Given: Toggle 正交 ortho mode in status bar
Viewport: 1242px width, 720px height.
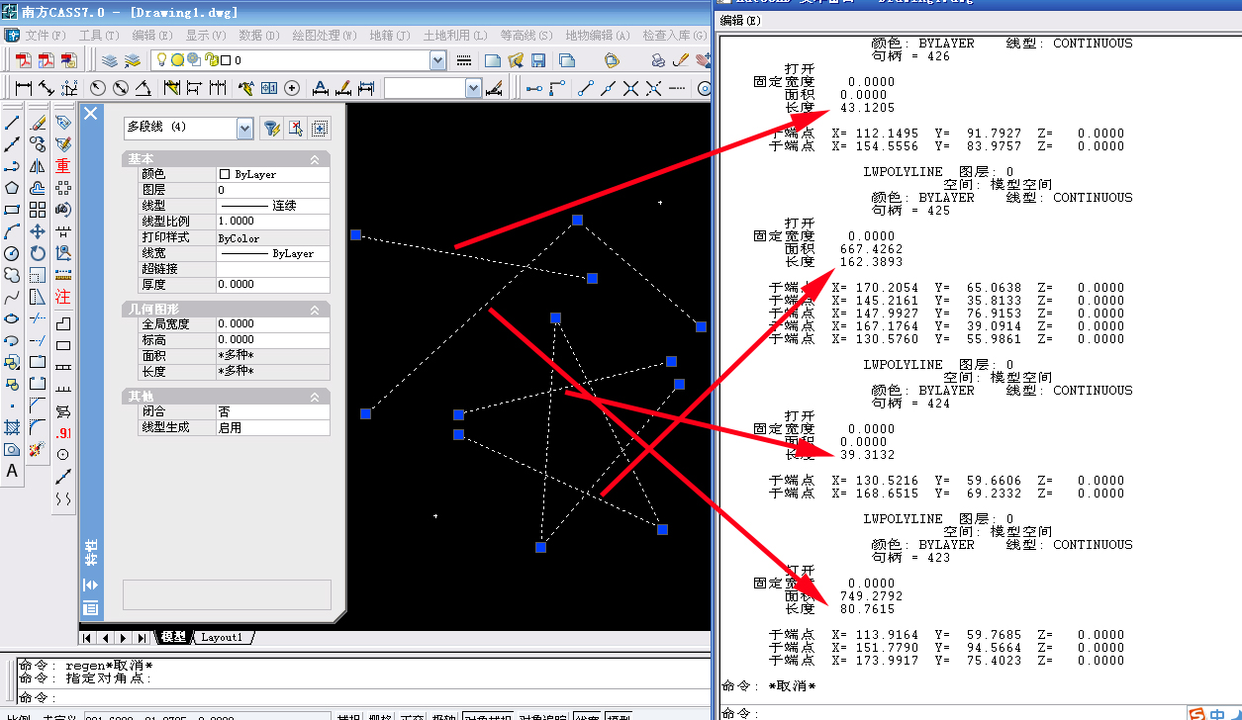Looking at the screenshot, I should pos(414,718).
